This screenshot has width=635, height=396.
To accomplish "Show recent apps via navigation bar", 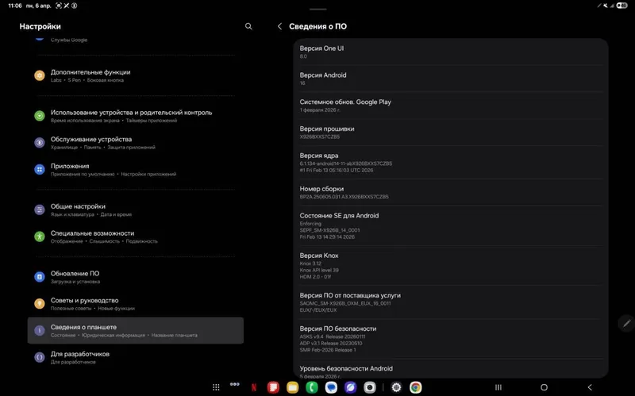I will 498,387.
